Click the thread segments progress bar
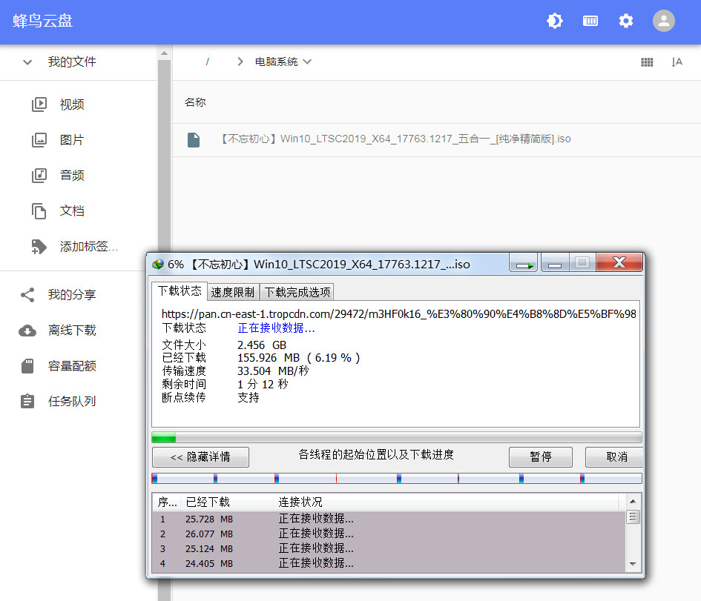This screenshot has width=701, height=601. [397, 479]
